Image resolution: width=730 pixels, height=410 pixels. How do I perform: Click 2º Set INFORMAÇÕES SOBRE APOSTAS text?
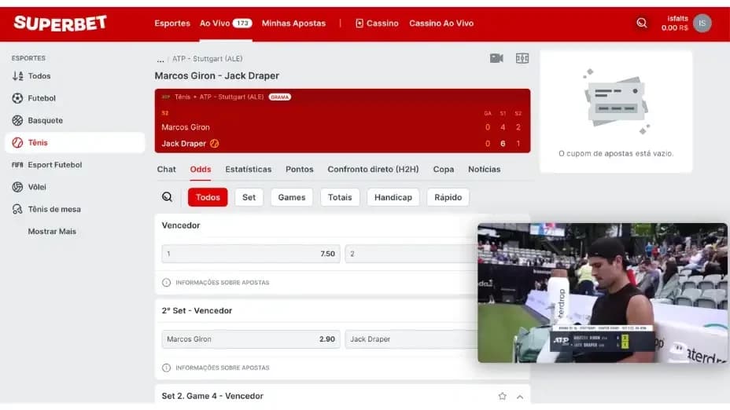click(222, 368)
